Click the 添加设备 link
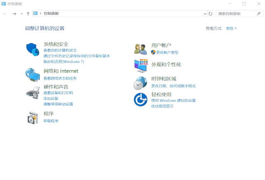Viewport: 265px width, 180px height. click(x=51, y=98)
